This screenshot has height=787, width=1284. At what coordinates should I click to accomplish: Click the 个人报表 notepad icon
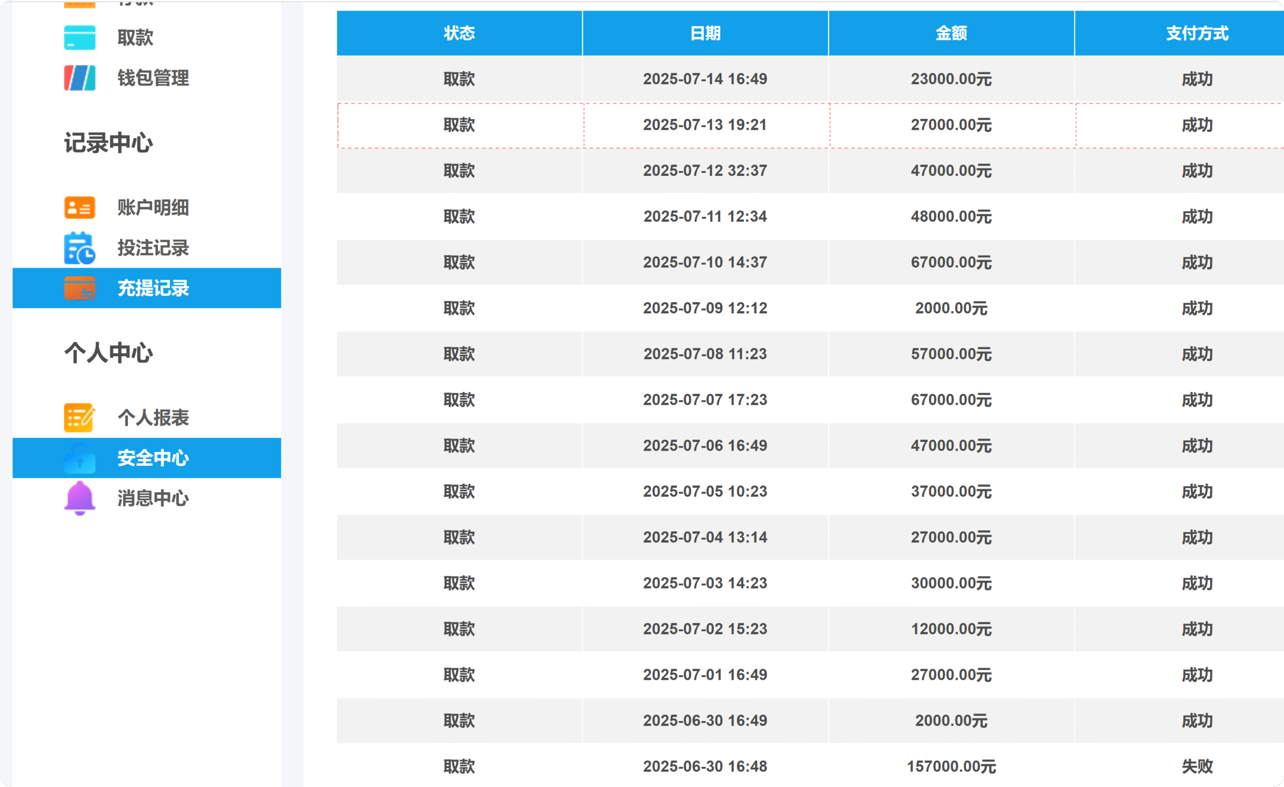[79, 418]
